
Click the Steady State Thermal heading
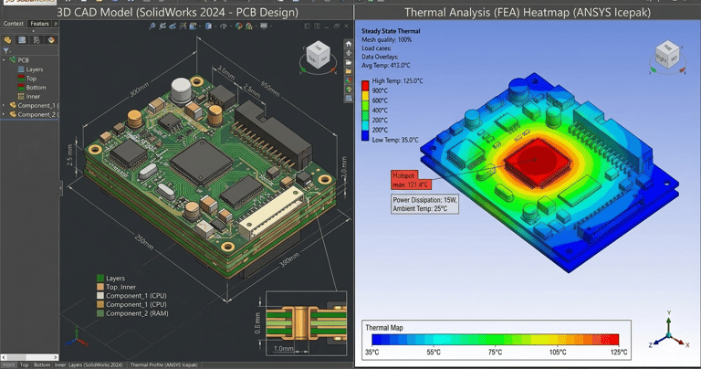[x=391, y=31]
